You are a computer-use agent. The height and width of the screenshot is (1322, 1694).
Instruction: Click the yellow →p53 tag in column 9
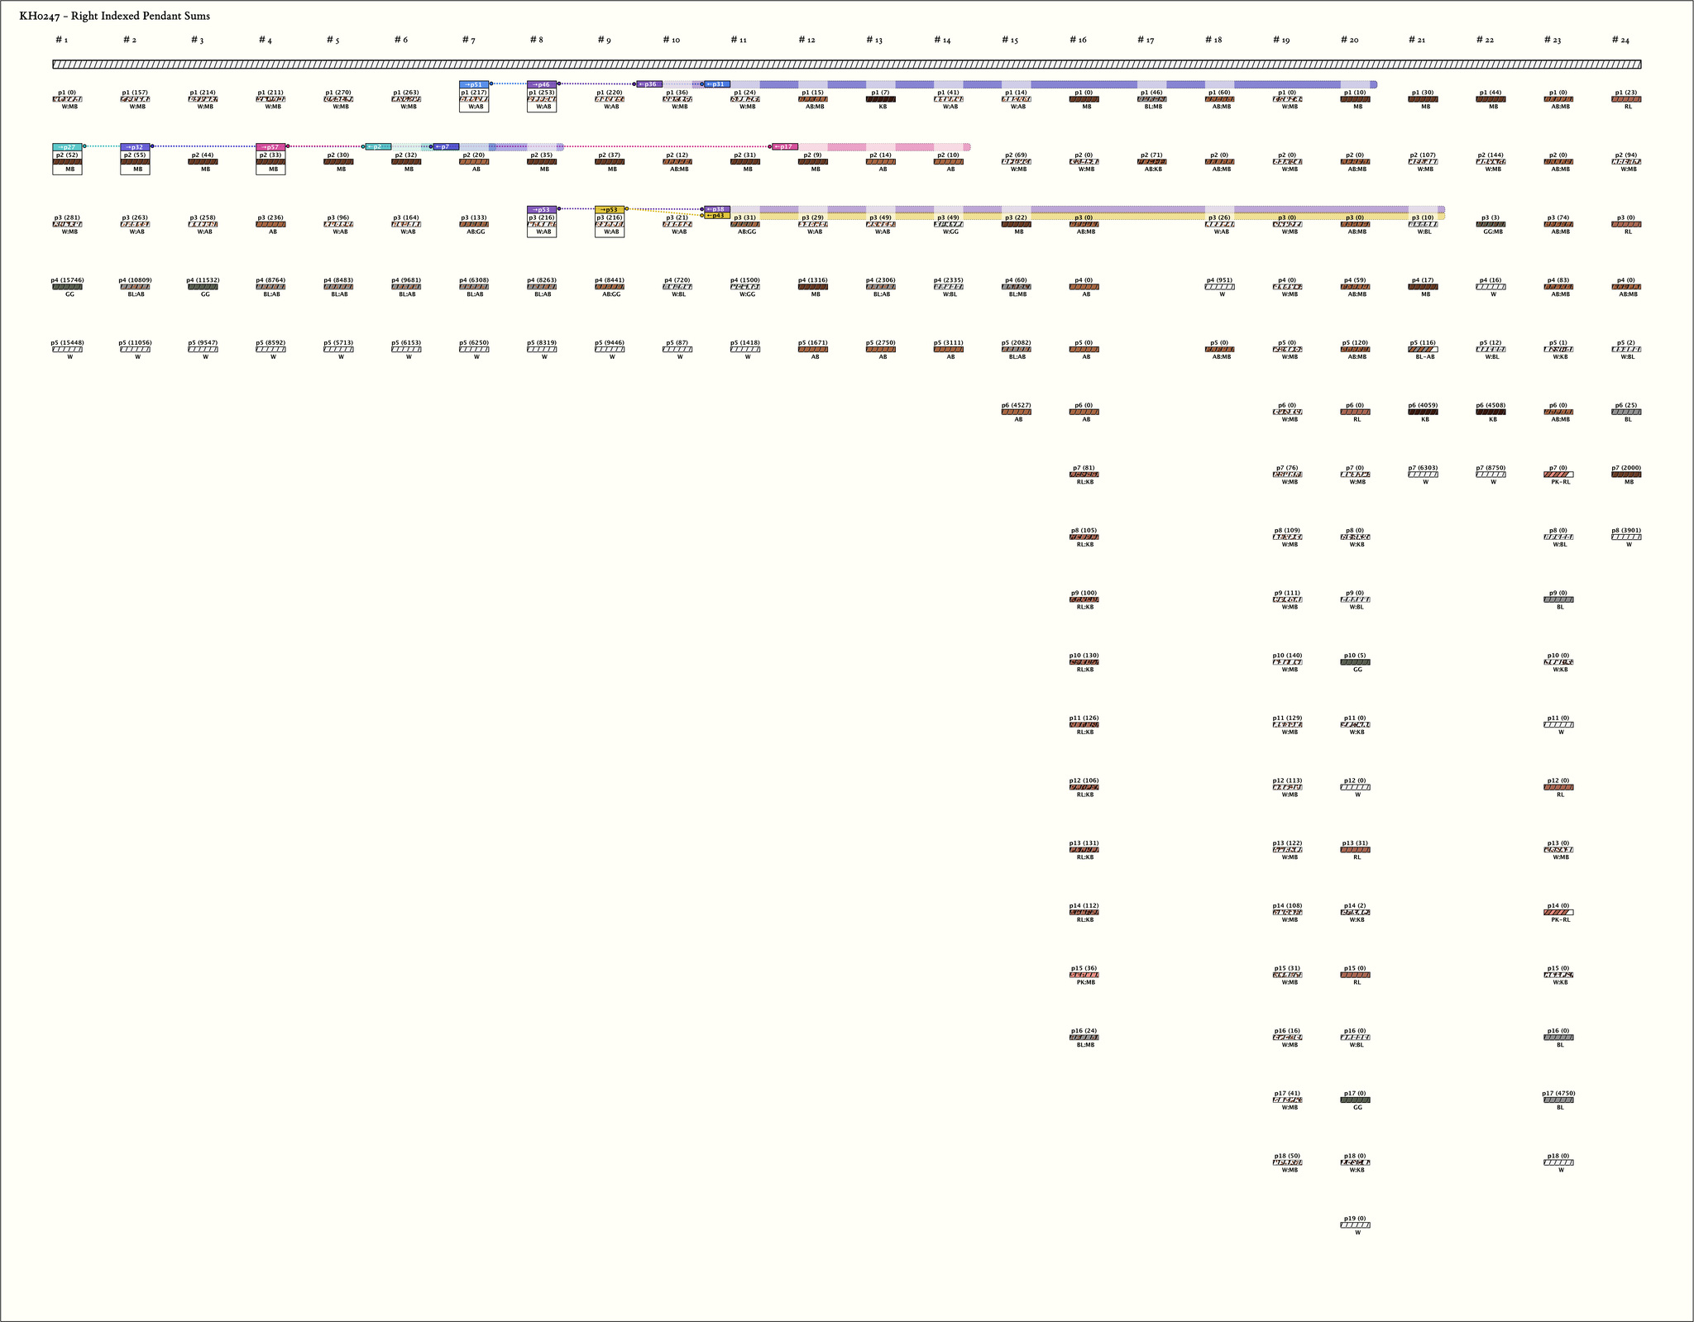point(610,210)
